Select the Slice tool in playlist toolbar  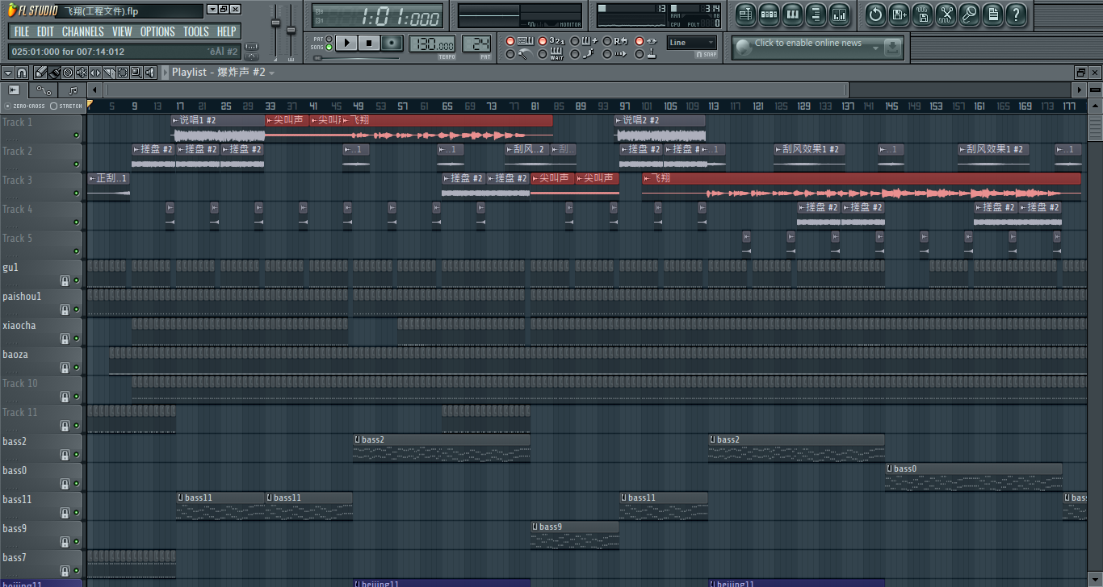pyautogui.click(x=109, y=73)
